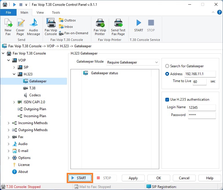Select the Address radio button
223x190 pixels.
pos(167,74)
